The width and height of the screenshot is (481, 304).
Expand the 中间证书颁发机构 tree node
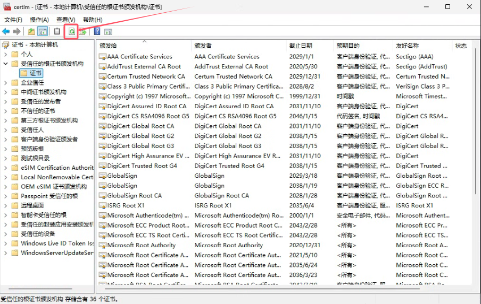pos(5,92)
